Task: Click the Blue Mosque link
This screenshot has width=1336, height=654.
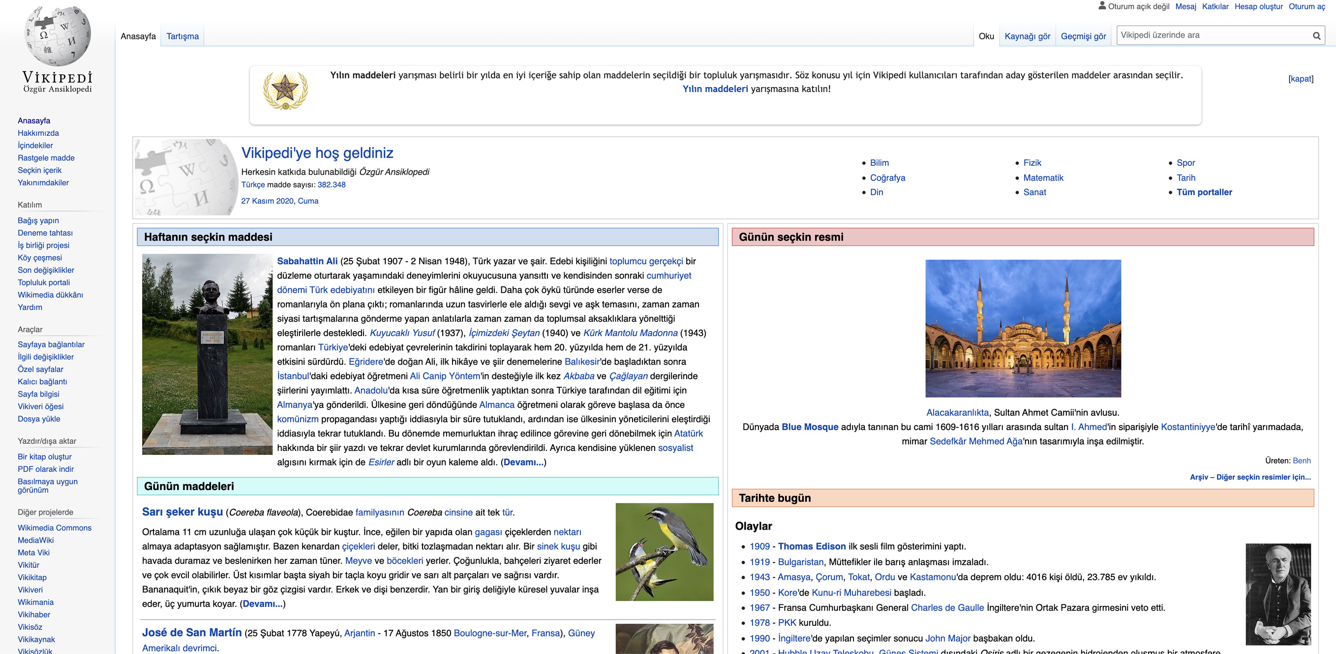Action: coord(810,427)
